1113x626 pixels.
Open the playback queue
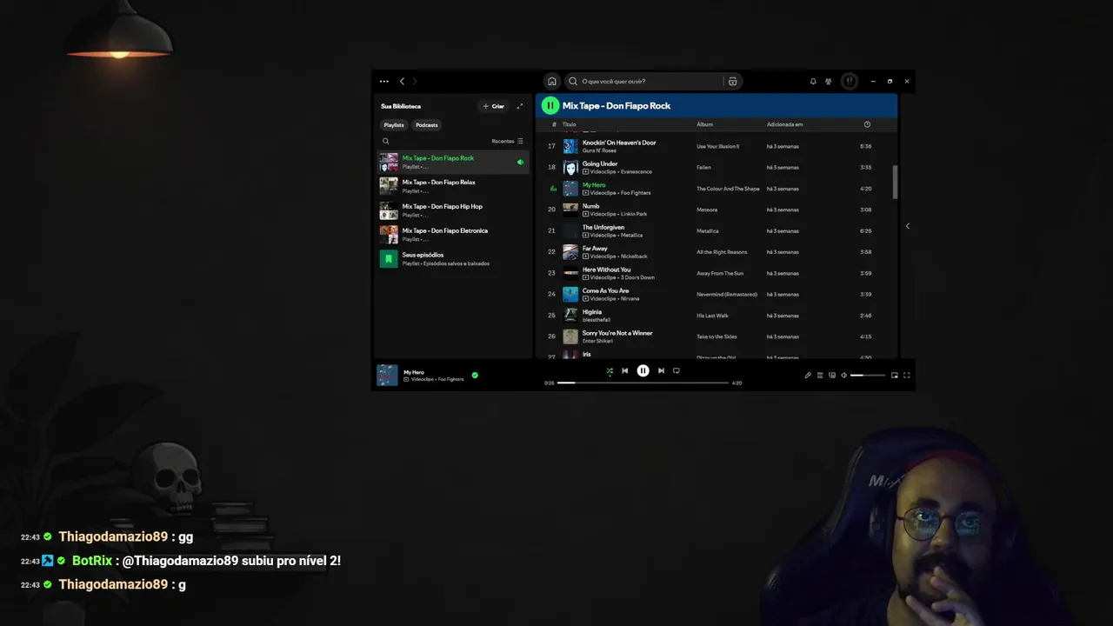point(819,376)
